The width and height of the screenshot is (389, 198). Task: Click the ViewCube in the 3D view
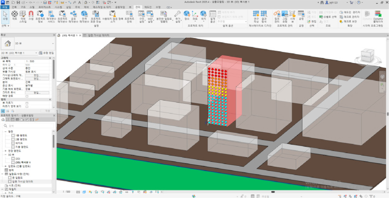coord(367,55)
